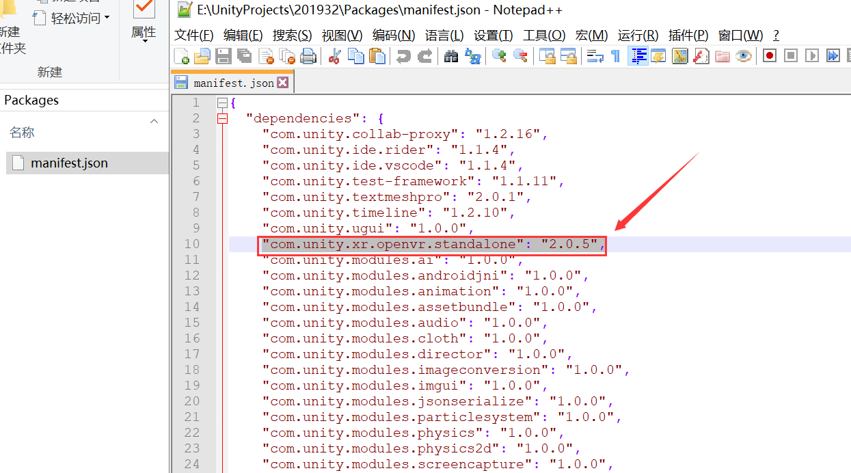The image size is (851, 473).
Task: Select manifest.json file in Explorer list
Action: click(x=87, y=163)
